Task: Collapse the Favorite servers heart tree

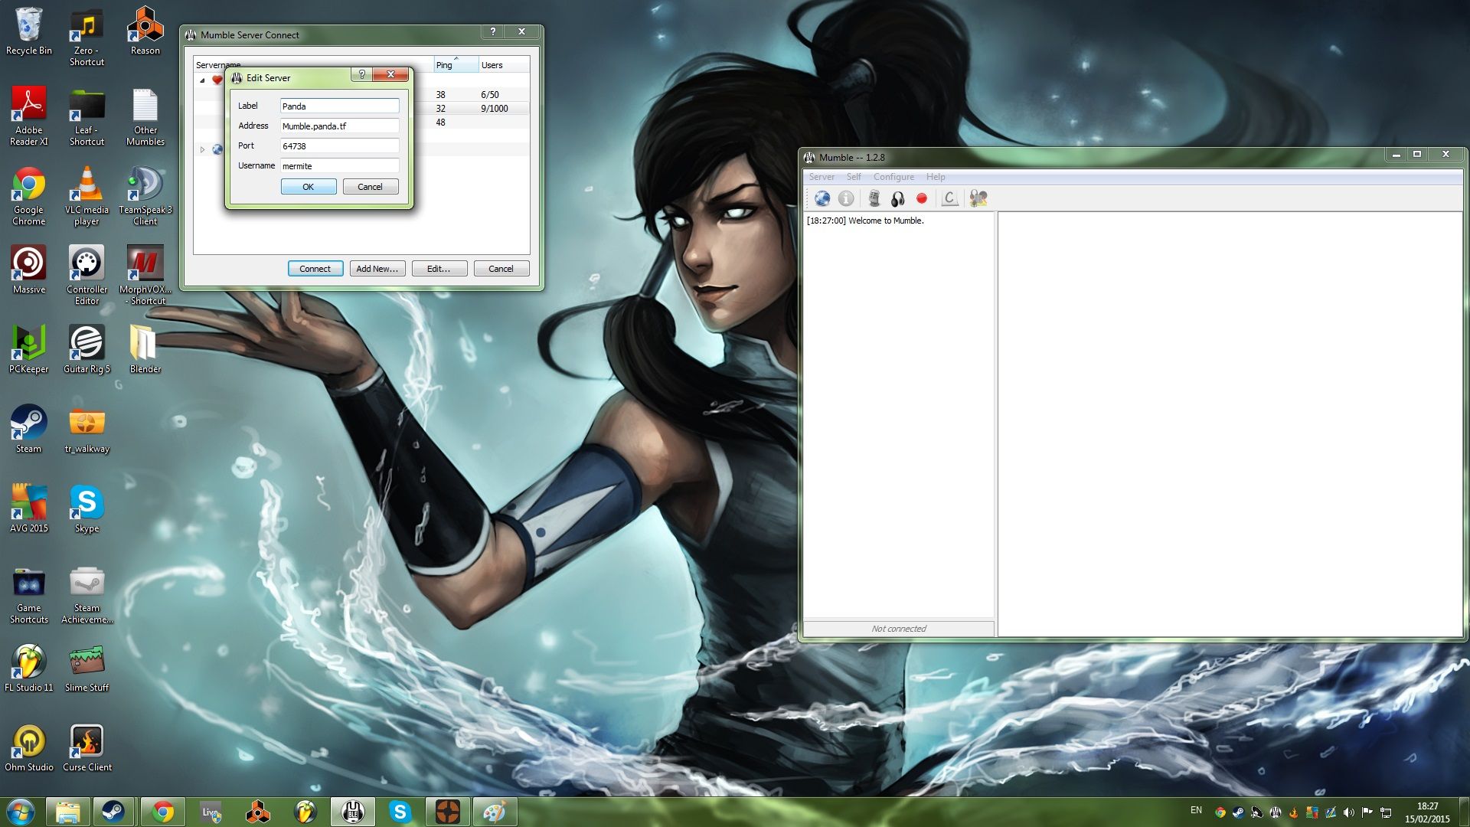Action: point(202,80)
